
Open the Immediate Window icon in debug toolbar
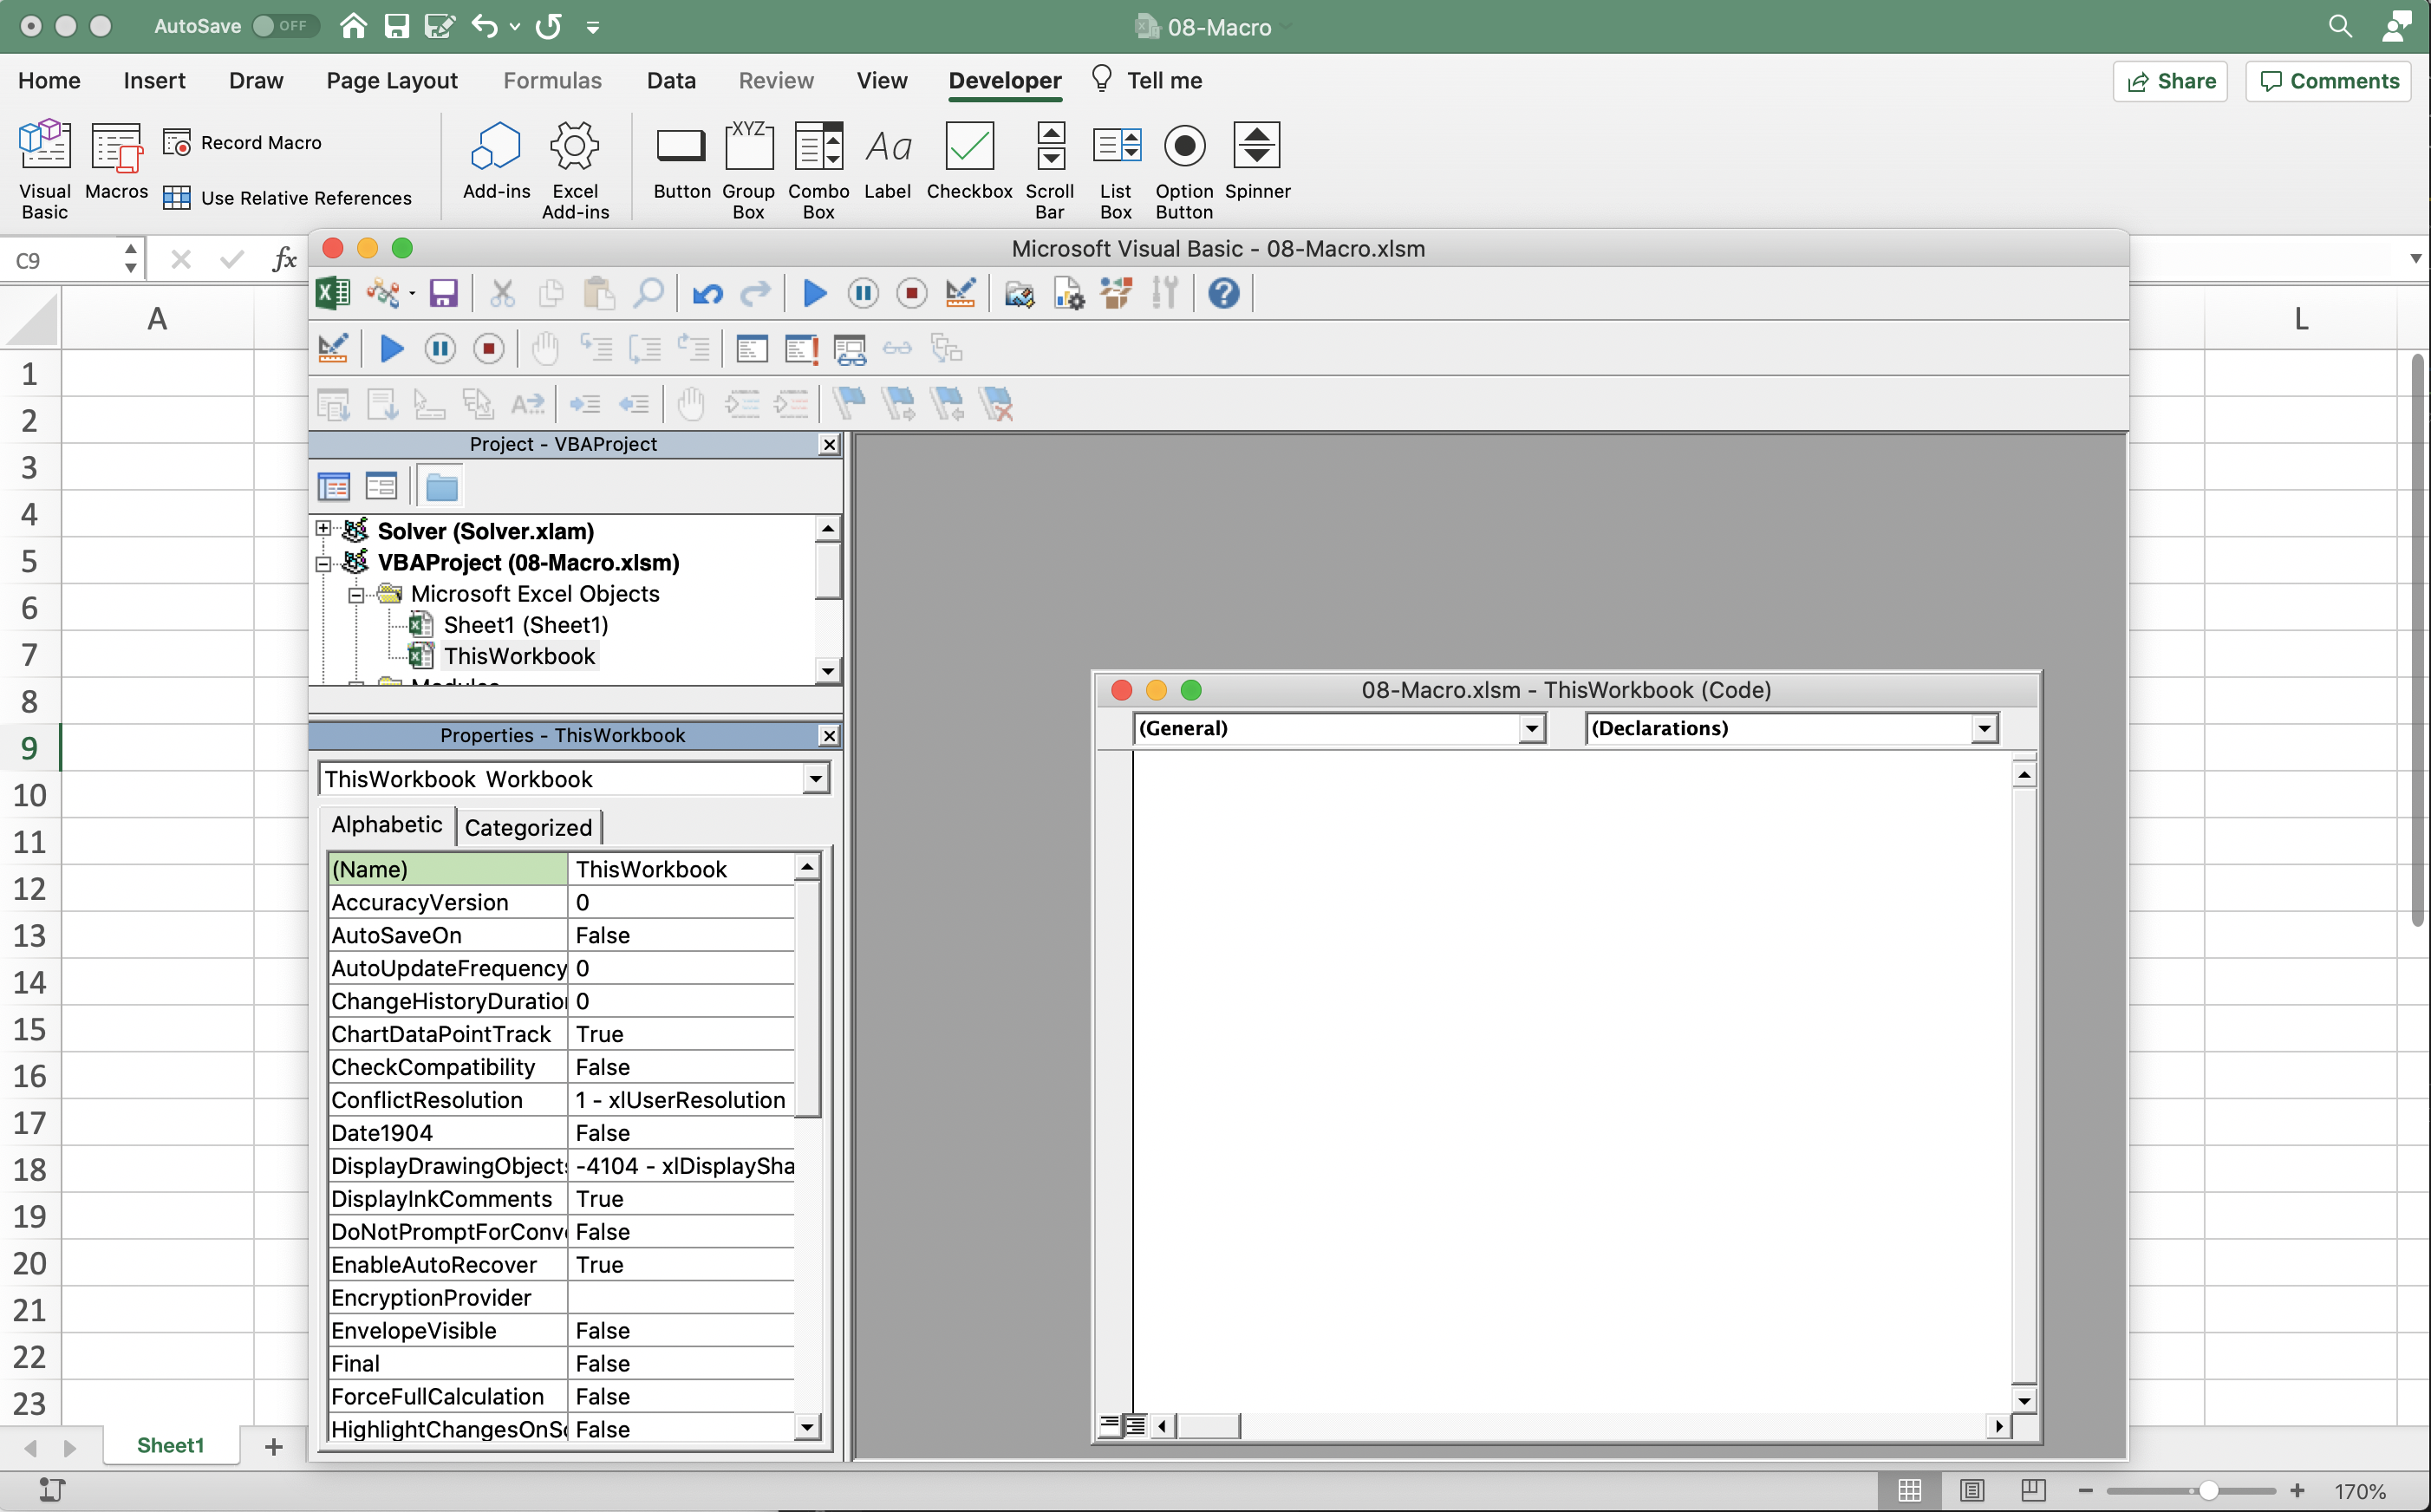801,349
